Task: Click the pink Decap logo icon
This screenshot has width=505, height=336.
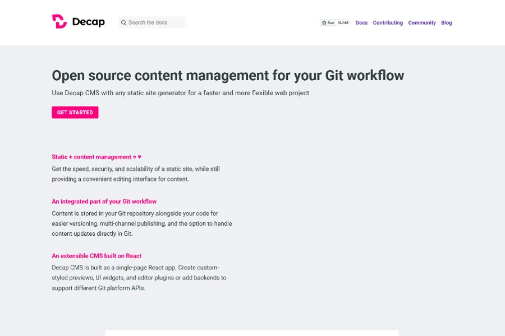Action: (59, 22)
